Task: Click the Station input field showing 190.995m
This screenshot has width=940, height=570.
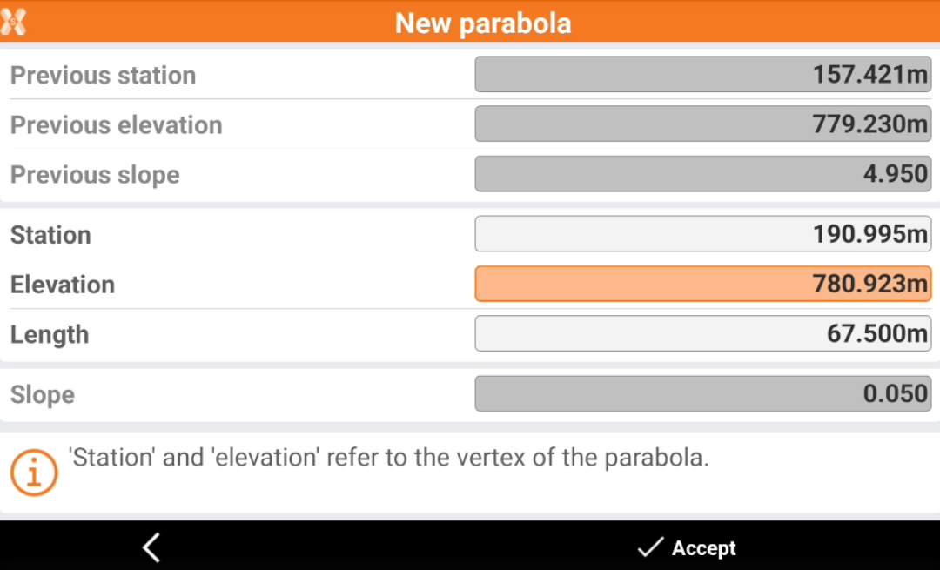Action: (x=702, y=234)
